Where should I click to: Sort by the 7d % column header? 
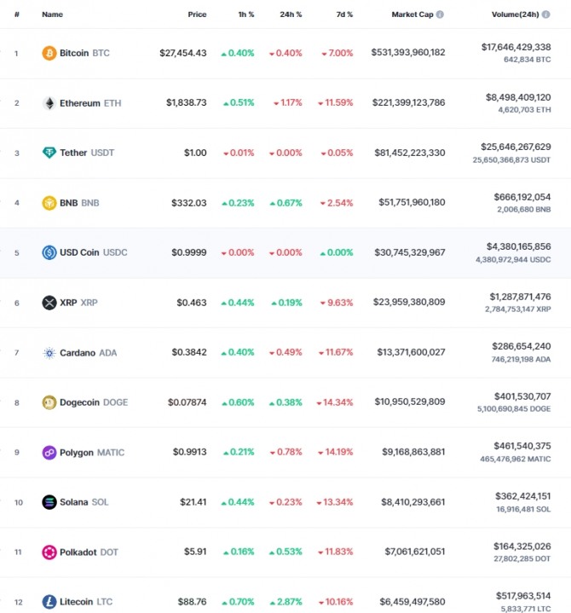(344, 14)
